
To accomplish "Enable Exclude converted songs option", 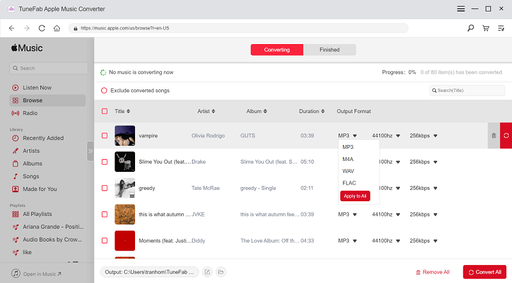I will (104, 91).
